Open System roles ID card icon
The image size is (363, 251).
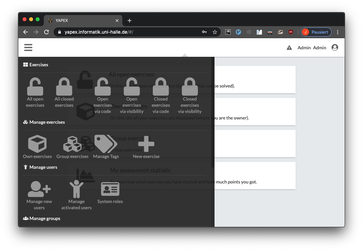[110, 189]
